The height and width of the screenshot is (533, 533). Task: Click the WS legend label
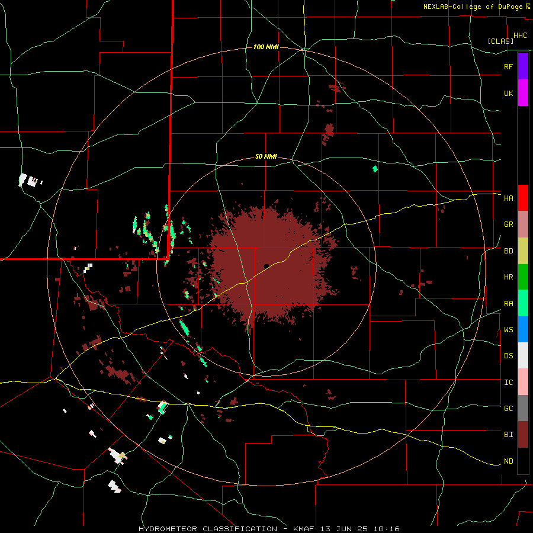pyautogui.click(x=508, y=329)
